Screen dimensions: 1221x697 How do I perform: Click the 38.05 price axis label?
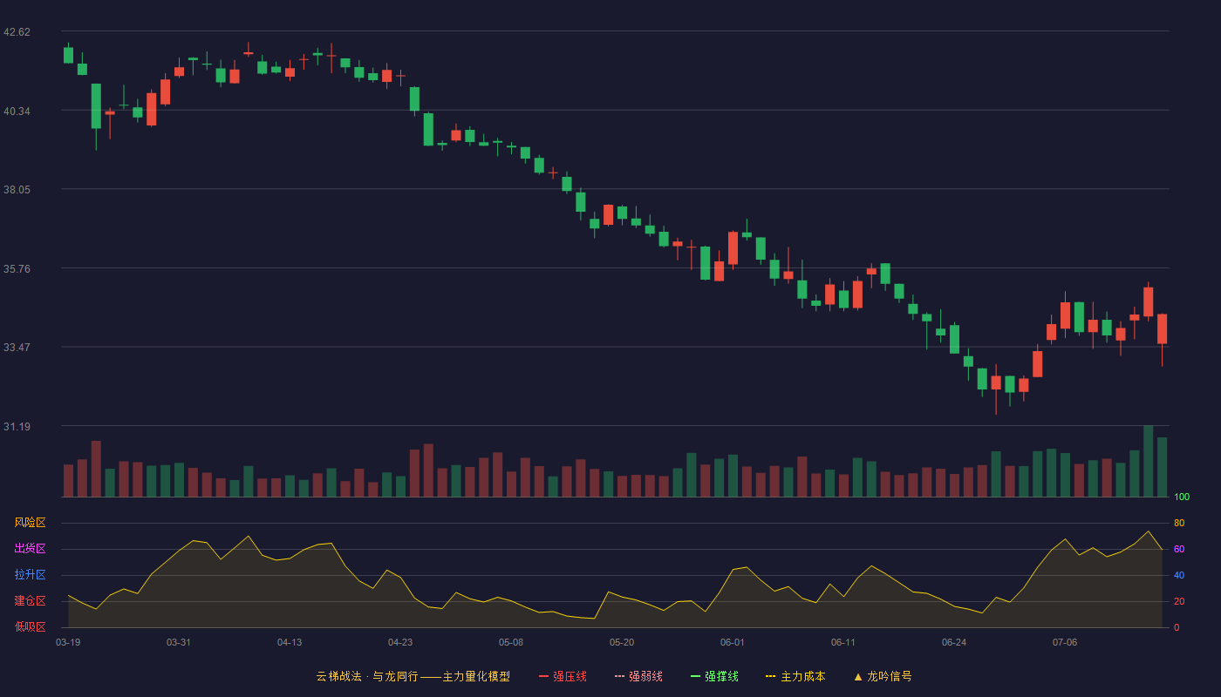17,190
